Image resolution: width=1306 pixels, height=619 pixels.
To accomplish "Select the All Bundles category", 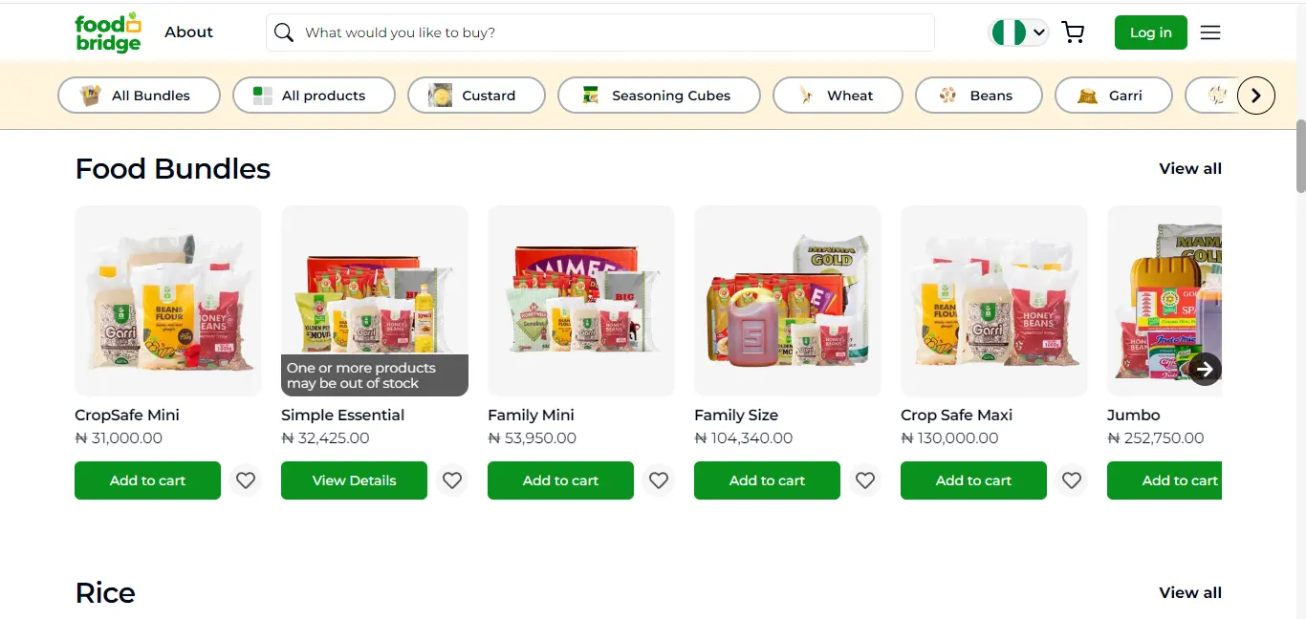I will coord(139,96).
